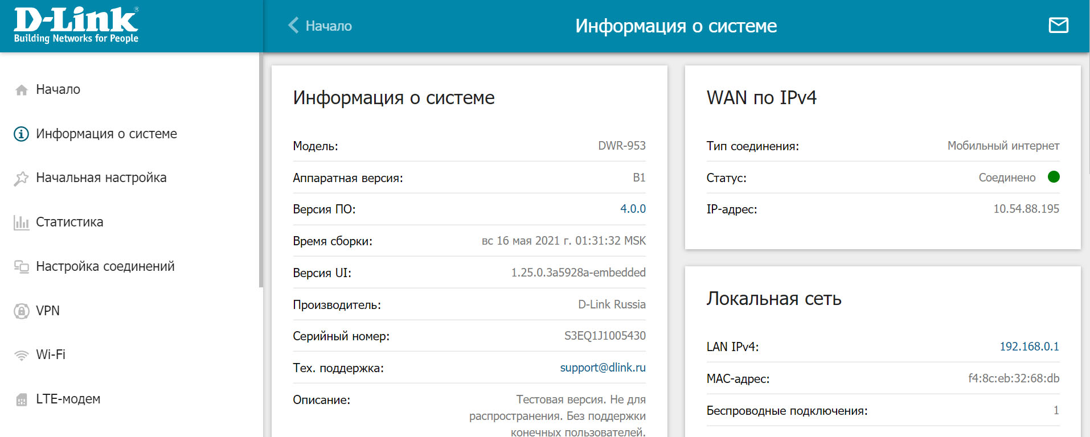Click the SIM card icon for LTE-модем
Screen dimensions: 1090x437
pos(22,399)
